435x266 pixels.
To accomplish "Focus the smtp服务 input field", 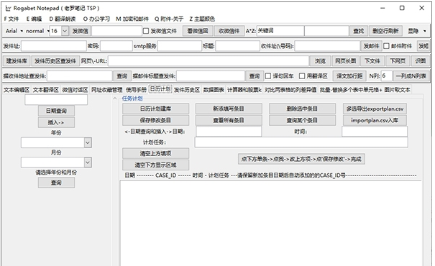I will pos(180,46).
